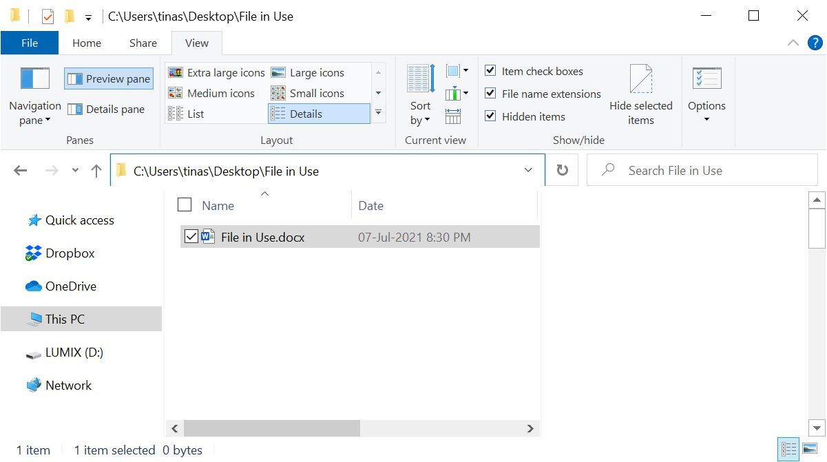Select the OneDrive sidebar entry
Image resolution: width=827 pixels, height=462 pixels.
coord(72,286)
